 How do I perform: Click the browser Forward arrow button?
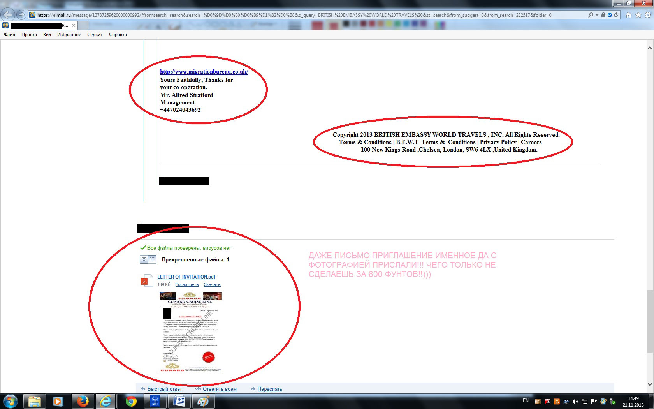point(21,15)
